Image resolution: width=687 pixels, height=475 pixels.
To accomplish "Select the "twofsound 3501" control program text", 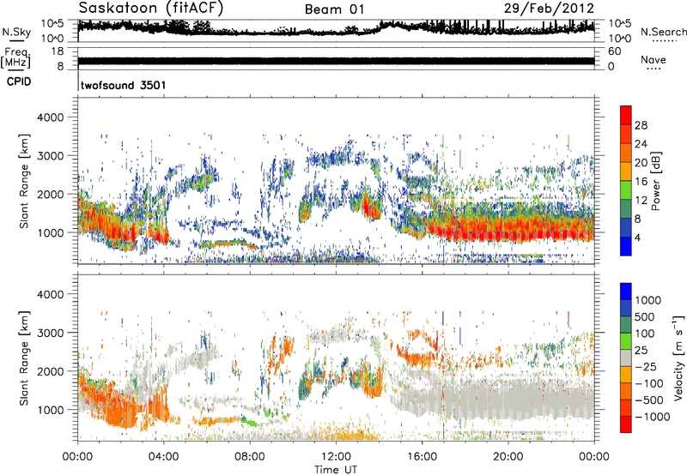I will click(x=123, y=85).
